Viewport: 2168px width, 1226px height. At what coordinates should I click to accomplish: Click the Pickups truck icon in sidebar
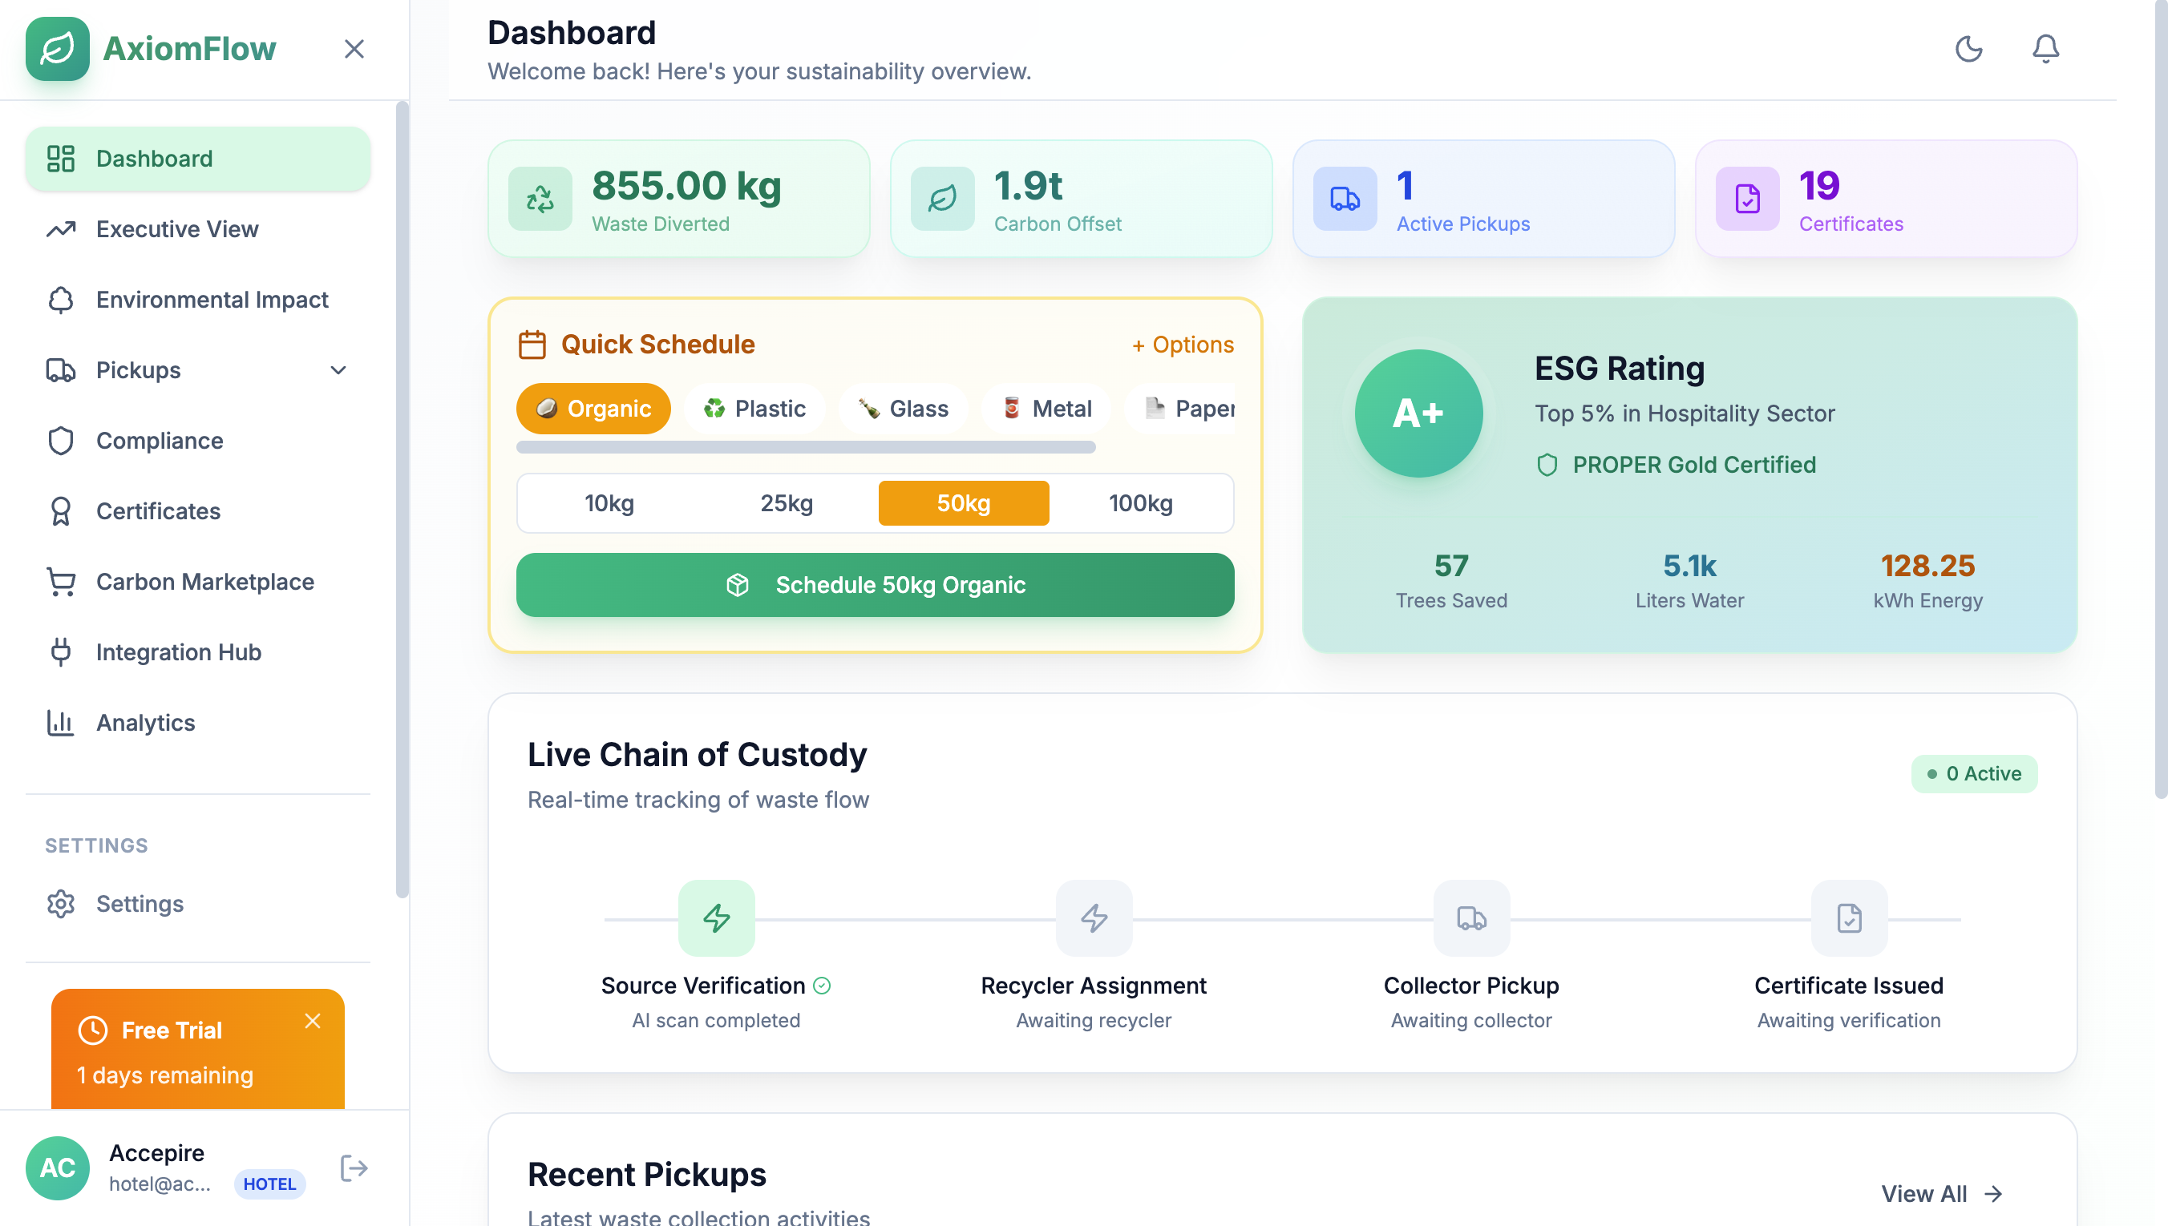tap(61, 370)
